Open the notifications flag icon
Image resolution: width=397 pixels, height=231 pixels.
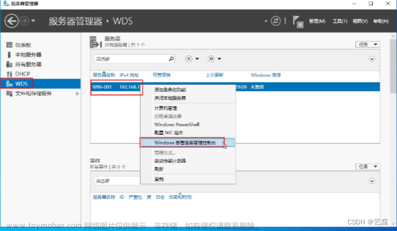click(x=298, y=21)
